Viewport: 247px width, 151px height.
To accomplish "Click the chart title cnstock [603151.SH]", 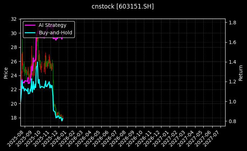I will tap(123, 6).
